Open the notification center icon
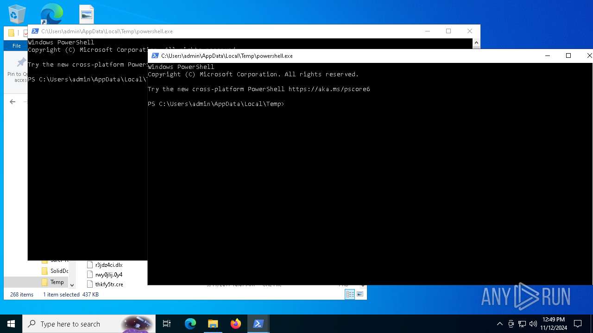 tap(578, 324)
